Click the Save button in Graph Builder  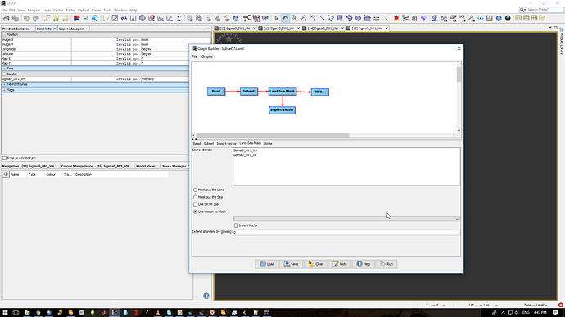(x=292, y=264)
